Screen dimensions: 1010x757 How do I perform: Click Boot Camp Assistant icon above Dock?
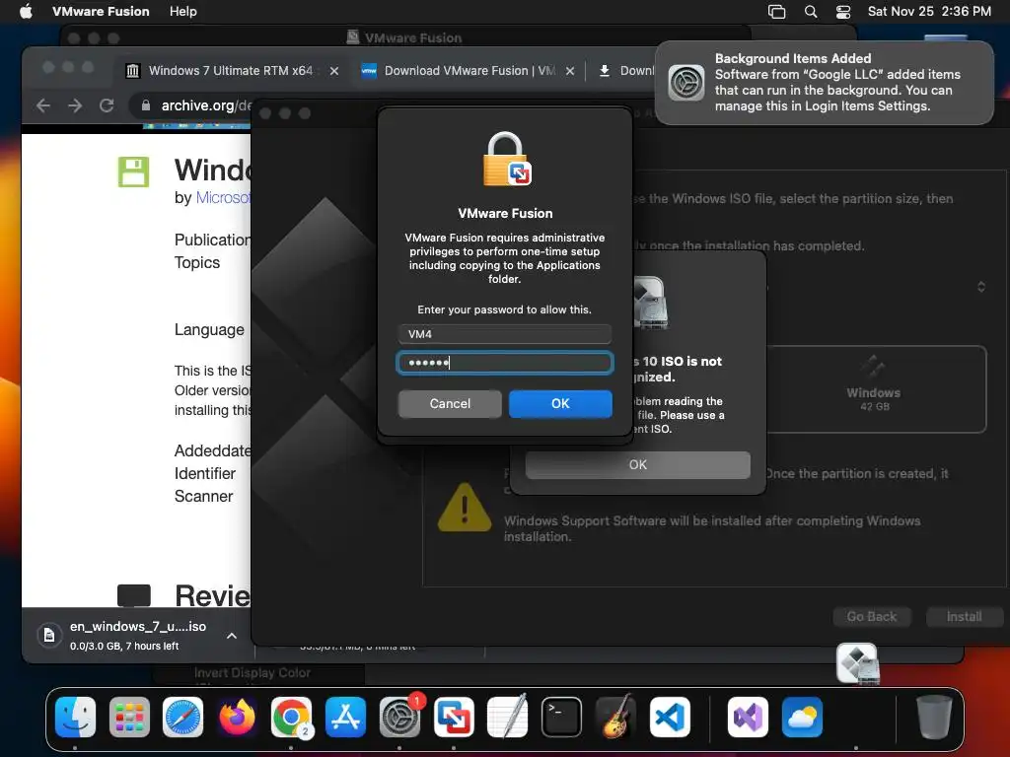(857, 663)
